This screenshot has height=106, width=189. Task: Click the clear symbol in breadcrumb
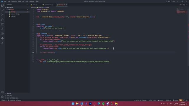tap(47, 7)
